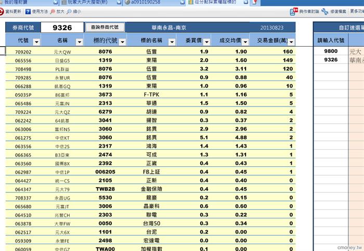The image size is (364, 251).
Task: Select warrant code 062517
Action: [23, 232]
